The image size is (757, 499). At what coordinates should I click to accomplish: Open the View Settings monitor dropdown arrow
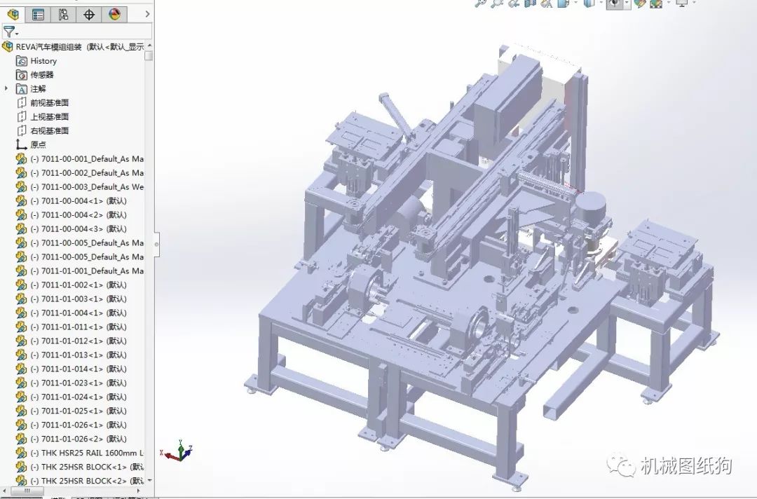click(694, 3)
